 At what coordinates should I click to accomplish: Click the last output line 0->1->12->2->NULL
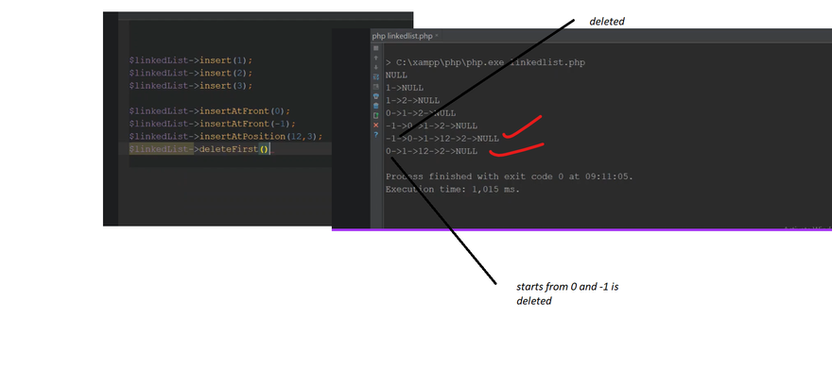[431, 151]
